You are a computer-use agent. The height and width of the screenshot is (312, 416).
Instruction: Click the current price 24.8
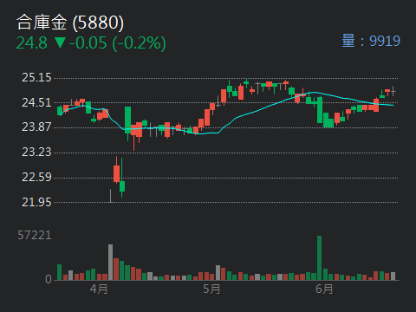click(x=31, y=43)
